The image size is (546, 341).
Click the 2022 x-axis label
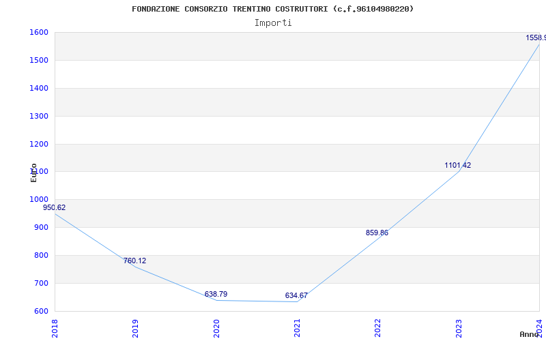377,329
